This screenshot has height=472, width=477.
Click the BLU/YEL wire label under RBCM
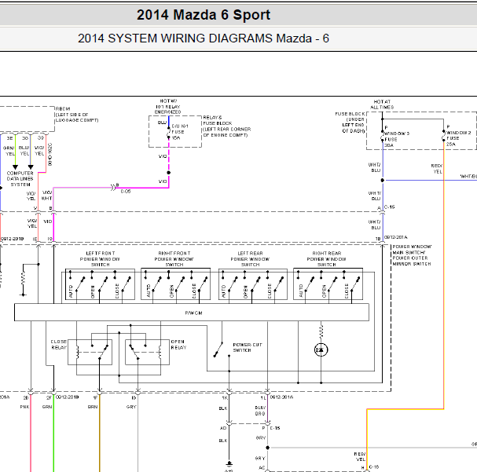24,151
